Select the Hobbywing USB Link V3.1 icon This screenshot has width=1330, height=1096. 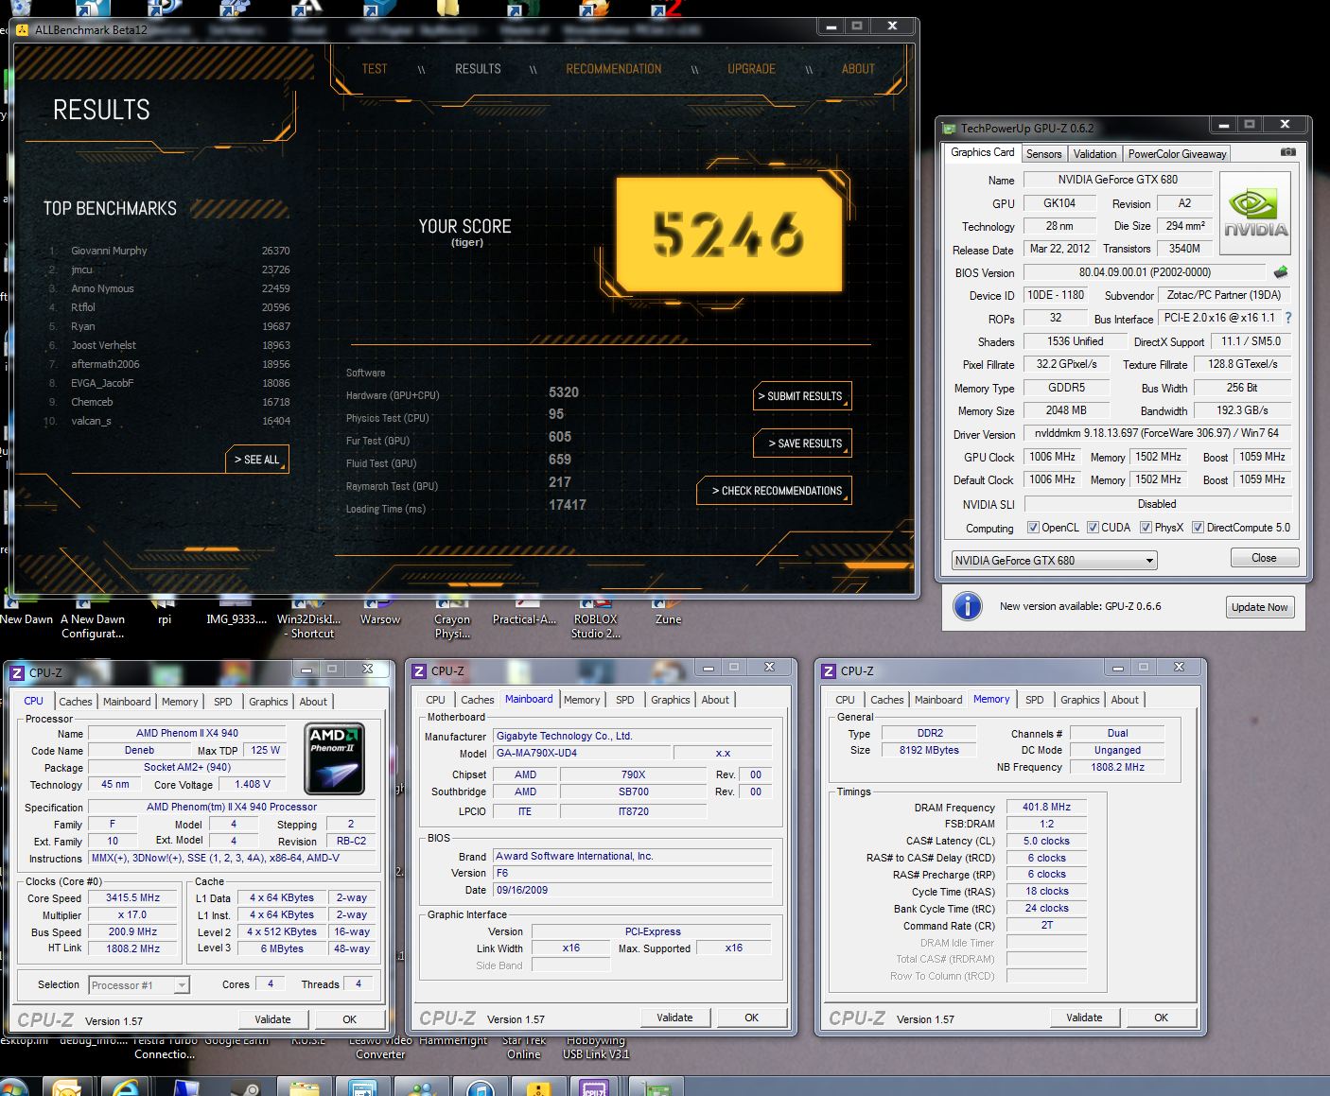(596, 1047)
